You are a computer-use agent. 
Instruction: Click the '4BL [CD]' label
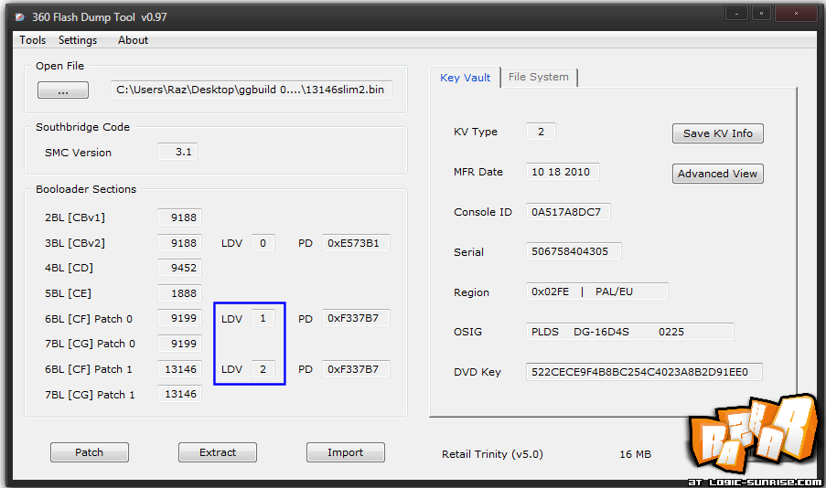pos(69,268)
